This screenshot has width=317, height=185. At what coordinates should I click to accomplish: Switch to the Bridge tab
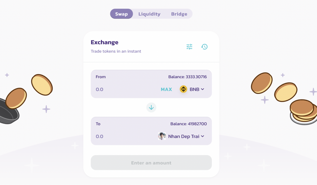coord(179,14)
